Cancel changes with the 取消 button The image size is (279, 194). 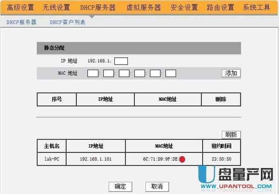point(157,186)
